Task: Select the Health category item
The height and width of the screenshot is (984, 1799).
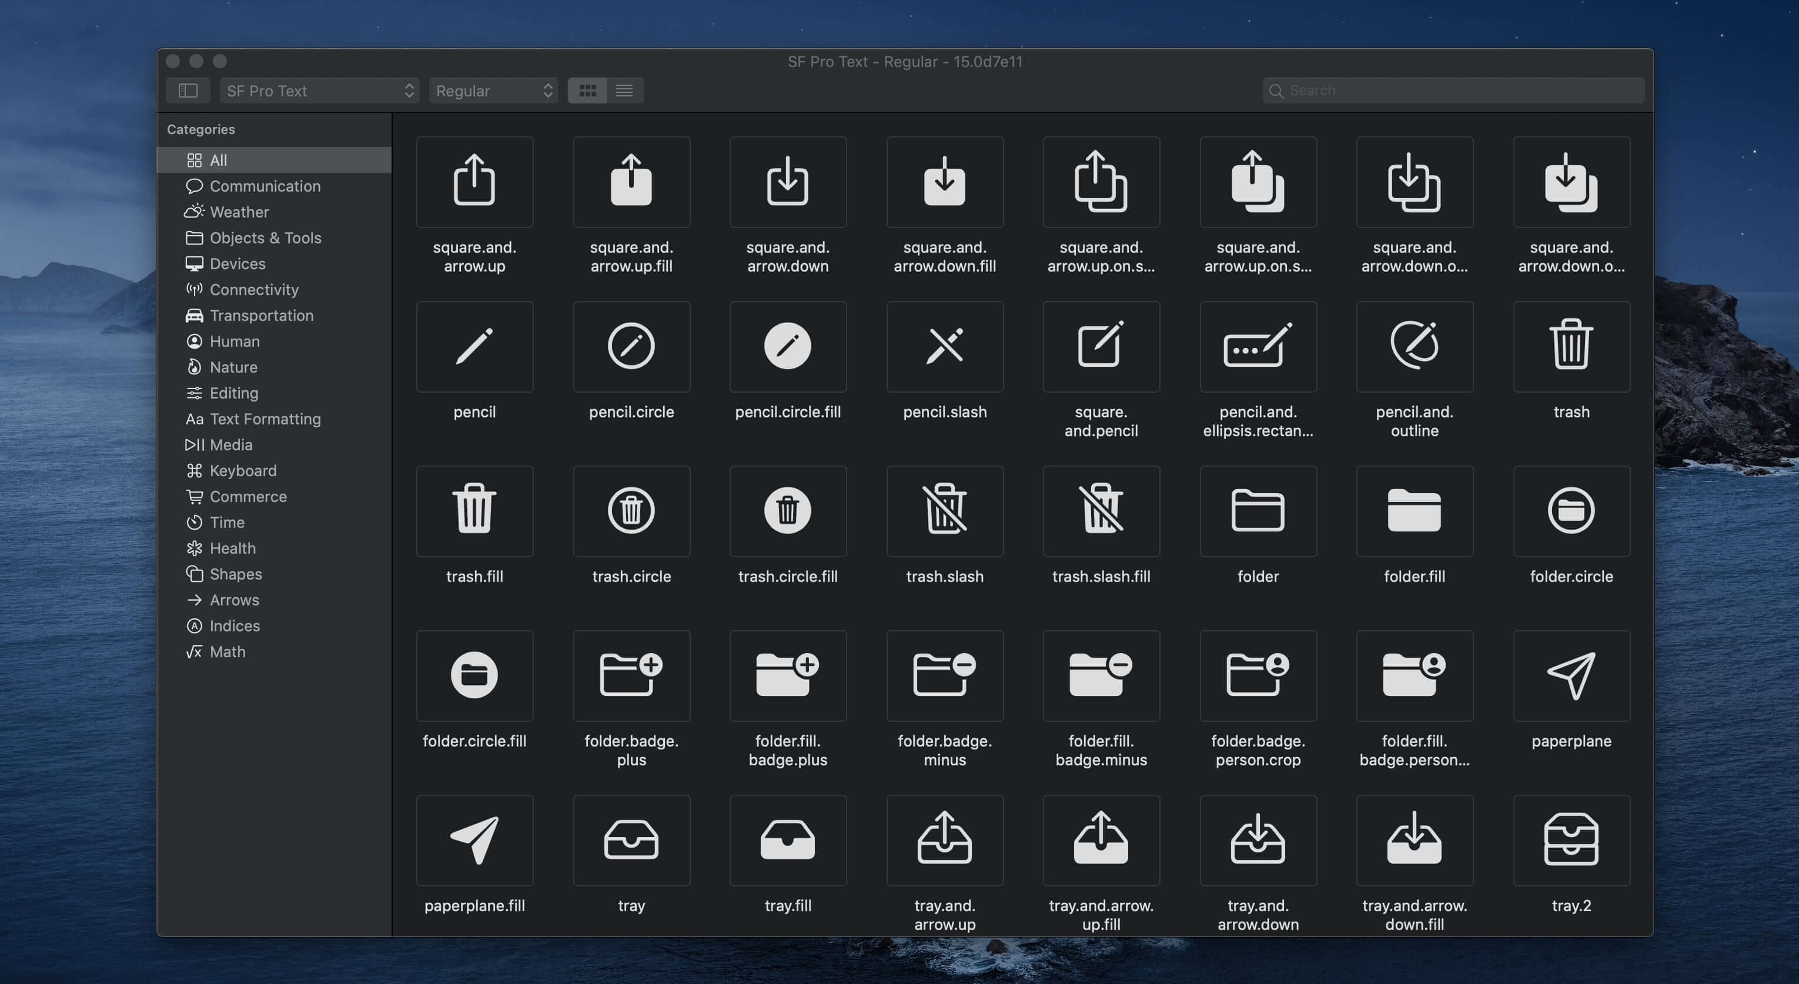Action: tap(233, 549)
